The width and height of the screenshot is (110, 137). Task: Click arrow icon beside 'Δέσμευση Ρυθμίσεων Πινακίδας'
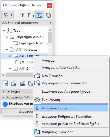pos(37,116)
